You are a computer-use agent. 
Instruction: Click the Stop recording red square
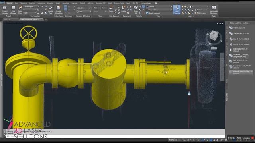pyautogui.click(x=252, y=138)
